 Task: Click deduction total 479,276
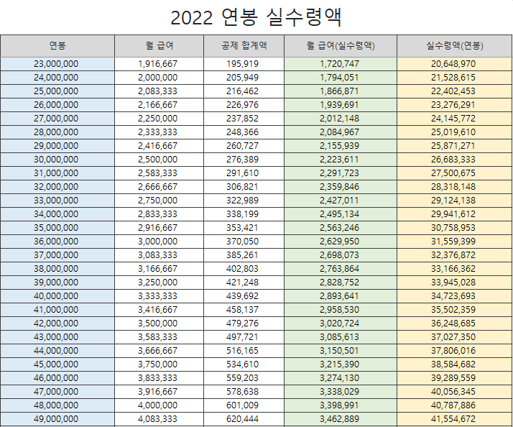(x=242, y=323)
